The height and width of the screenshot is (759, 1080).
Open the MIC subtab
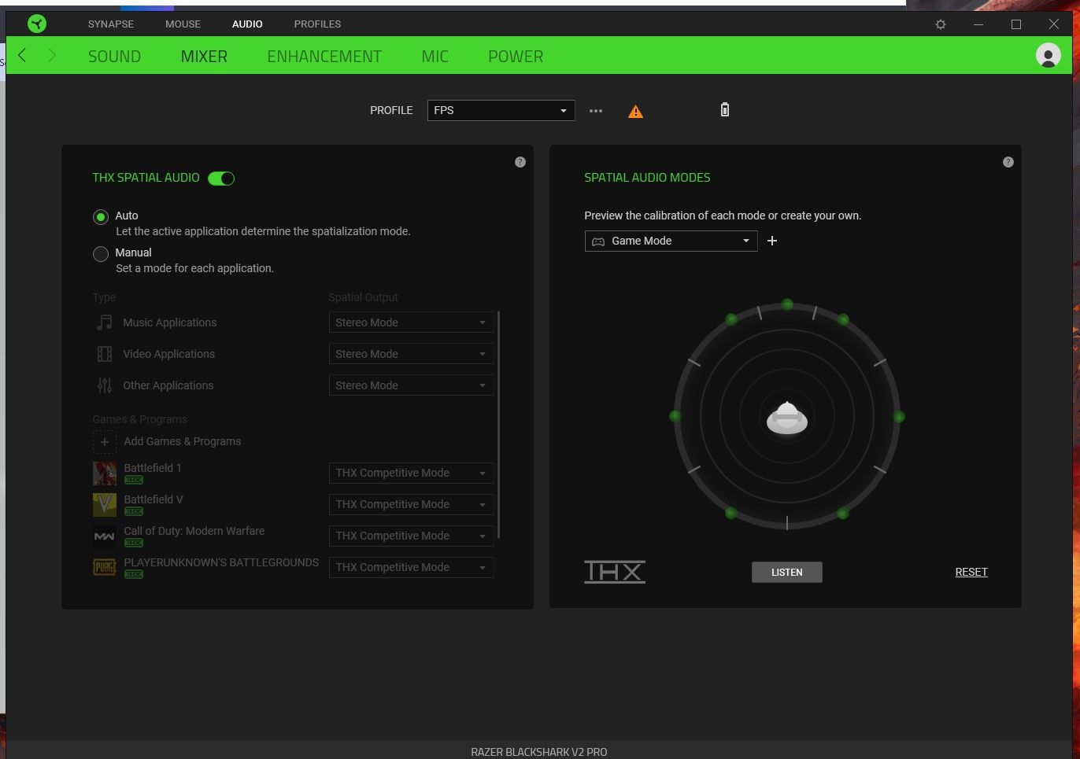click(435, 57)
